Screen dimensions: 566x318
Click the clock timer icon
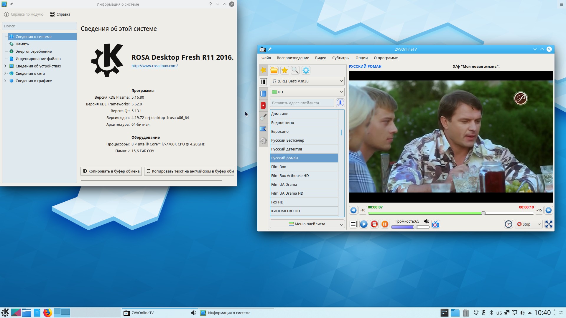point(508,224)
